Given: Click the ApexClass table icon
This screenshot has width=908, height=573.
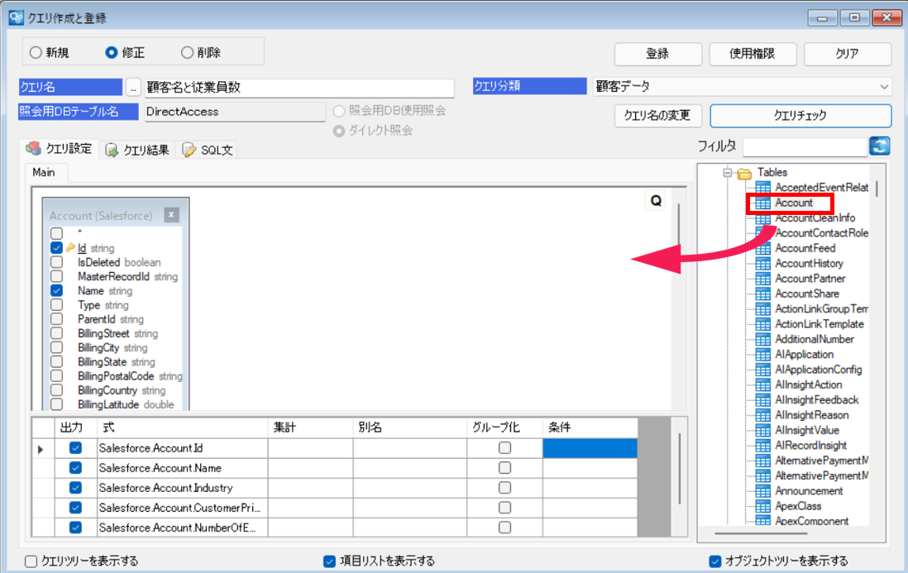Looking at the screenshot, I should (763, 506).
